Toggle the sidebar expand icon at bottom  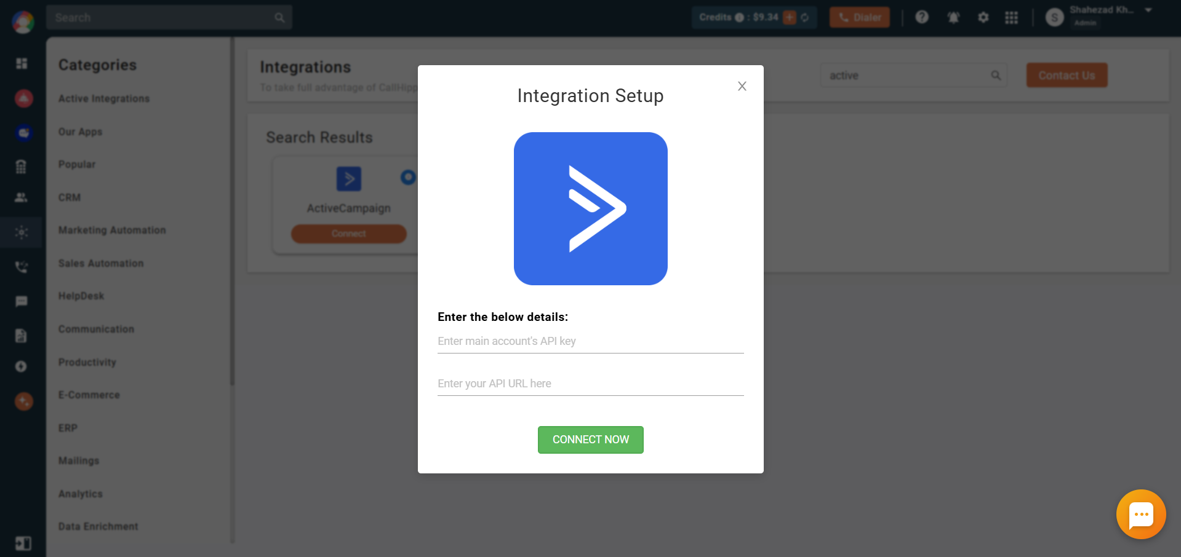pos(23,543)
